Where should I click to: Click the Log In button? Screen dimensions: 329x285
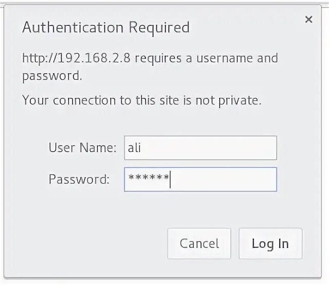coord(270,243)
